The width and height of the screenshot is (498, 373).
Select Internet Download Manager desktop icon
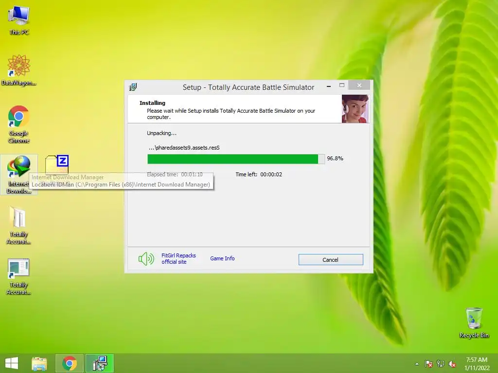point(19,174)
